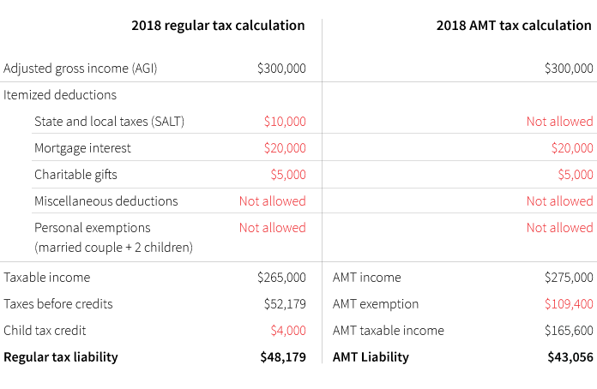Click the $43,056 AMT Liability total
This screenshot has width=597, height=389.
[570, 356]
